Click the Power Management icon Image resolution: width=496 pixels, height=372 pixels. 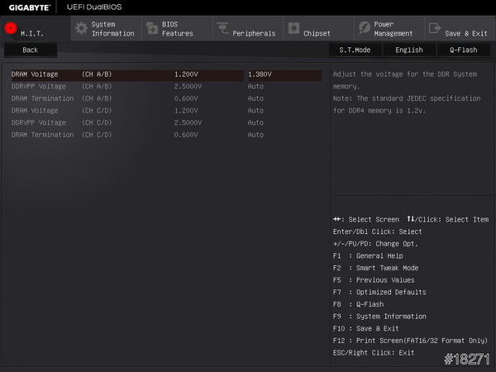(x=364, y=28)
